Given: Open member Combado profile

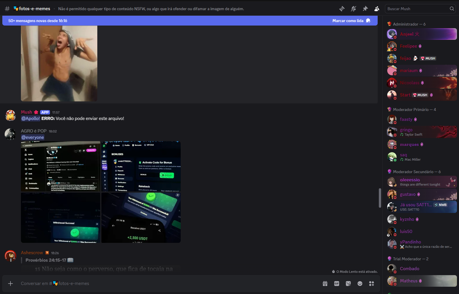Looking at the screenshot, I should (422, 269).
